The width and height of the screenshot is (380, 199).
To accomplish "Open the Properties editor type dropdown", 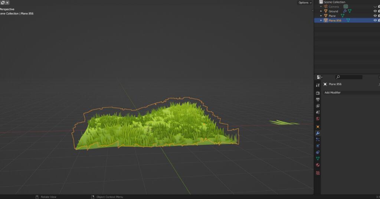I will coord(320,77).
